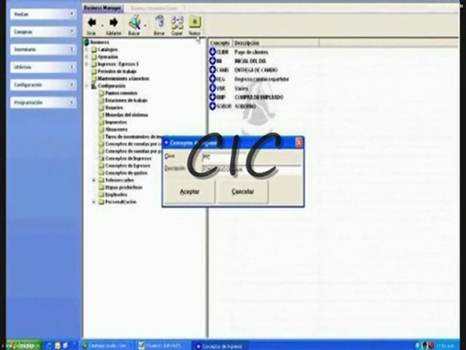Click the blue icon of the INI row
Viewport: 466px width, 350px height.
[x=213, y=61]
